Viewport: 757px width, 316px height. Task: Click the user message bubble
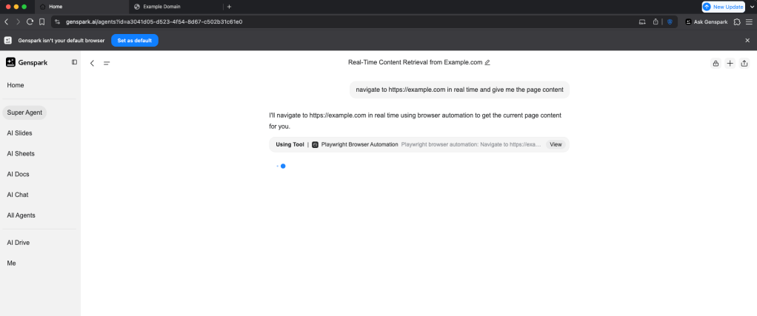tap(459, 90)
